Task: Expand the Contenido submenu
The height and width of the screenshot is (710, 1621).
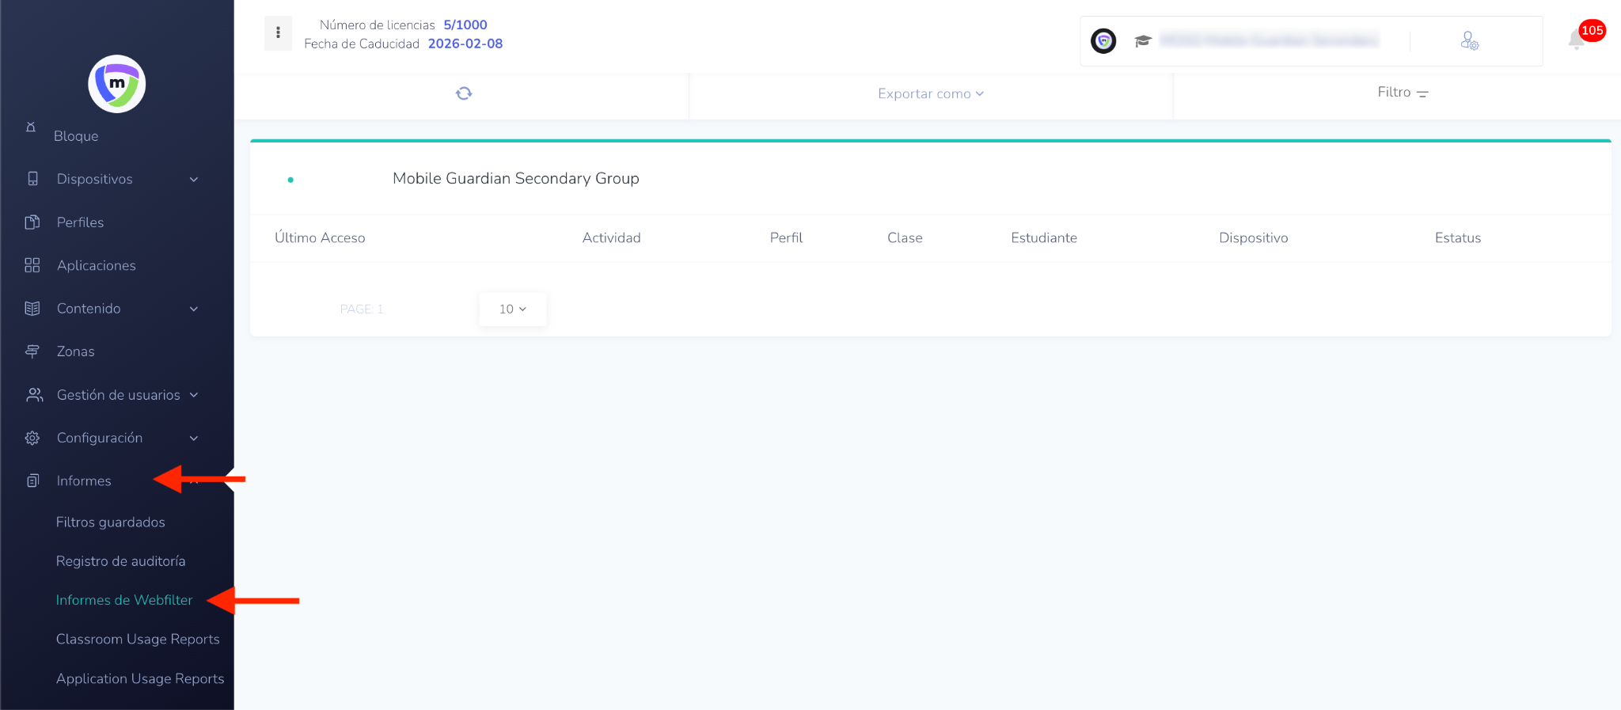Action: 194,309
